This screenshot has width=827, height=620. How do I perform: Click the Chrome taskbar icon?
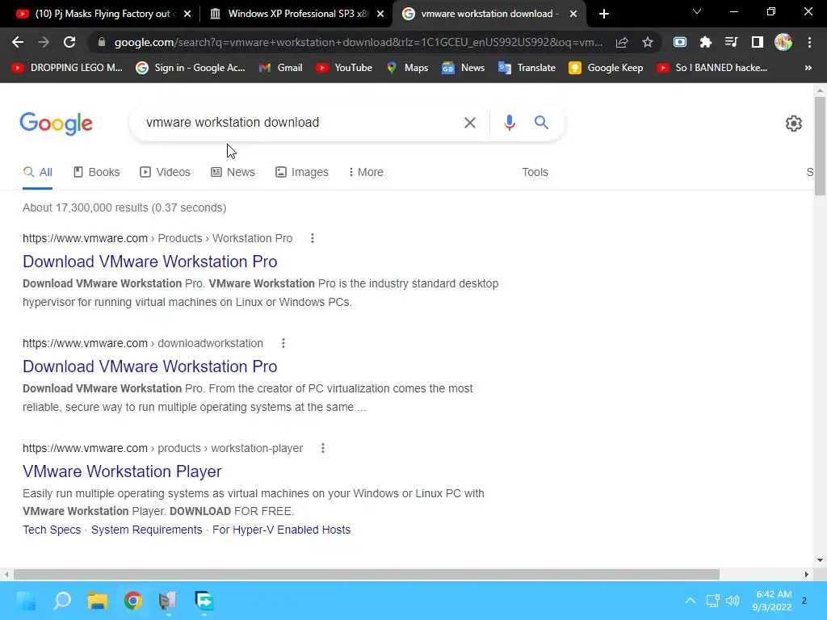(133, 601)
